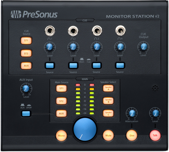Hit the red Talk button
The height and width of the screenshot is (152, 169).
coord(155,135)
